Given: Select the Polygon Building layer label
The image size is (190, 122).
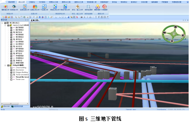Looking at the screenshot, I should tap(22, 72).
